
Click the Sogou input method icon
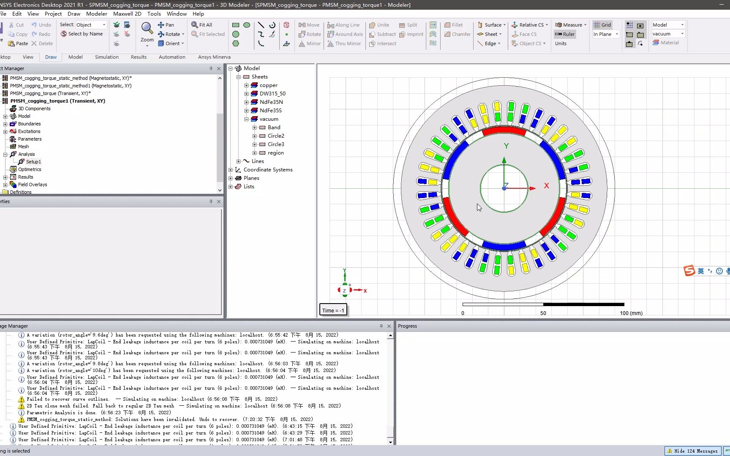tap(689, 271)
